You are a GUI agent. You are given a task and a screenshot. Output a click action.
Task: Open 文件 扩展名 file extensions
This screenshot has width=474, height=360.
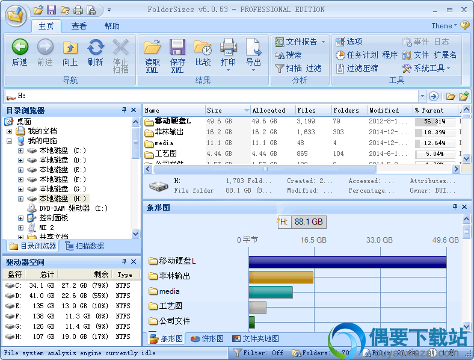pos(429,55)
